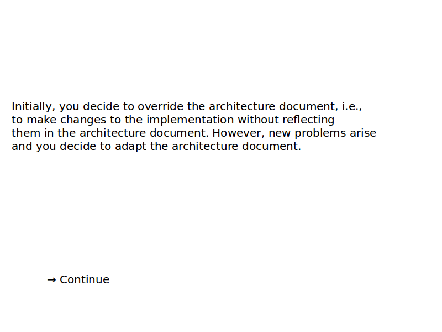Click the word "However" in the third line
The image size is (442, 332).
(238, 133)
